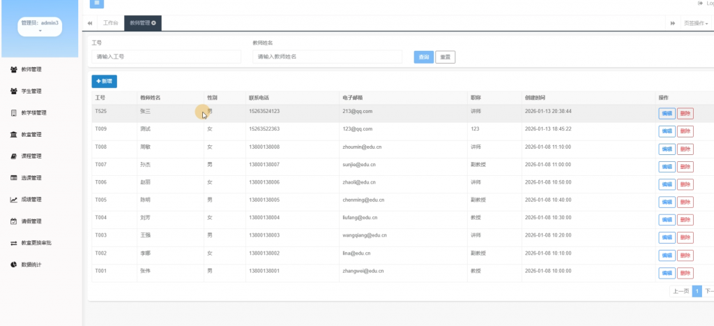The image size is (714, 326).
Task: Expand the 管理员 admin3 user dropdown
Action: (x=40, y=27)
